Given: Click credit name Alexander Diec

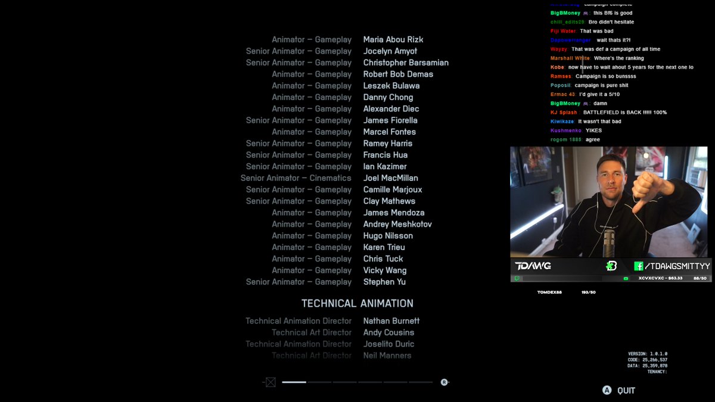Looking at the screenshot, I should coord(391,109).
